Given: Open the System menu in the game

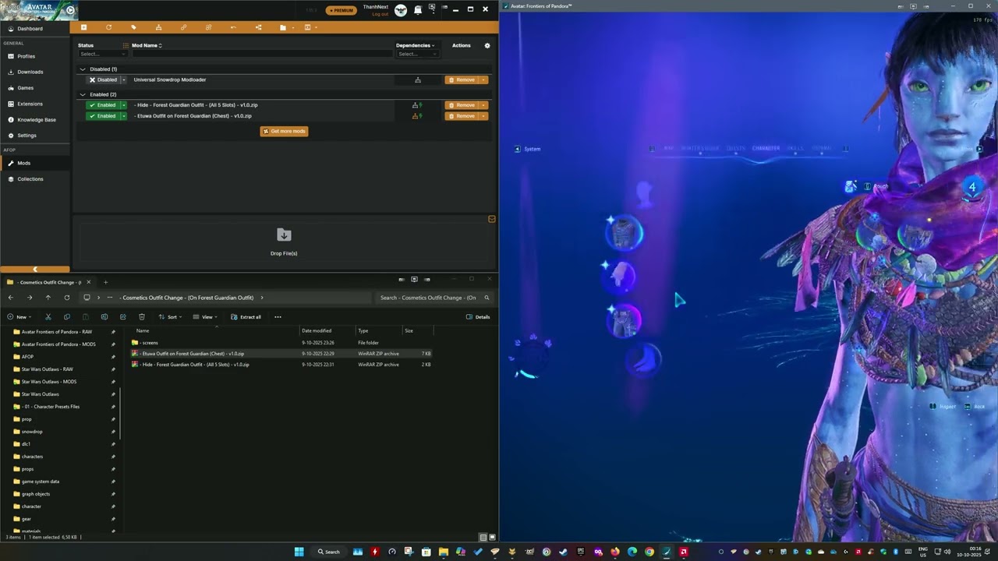Looking at the screenshot, I should [527, 149].
